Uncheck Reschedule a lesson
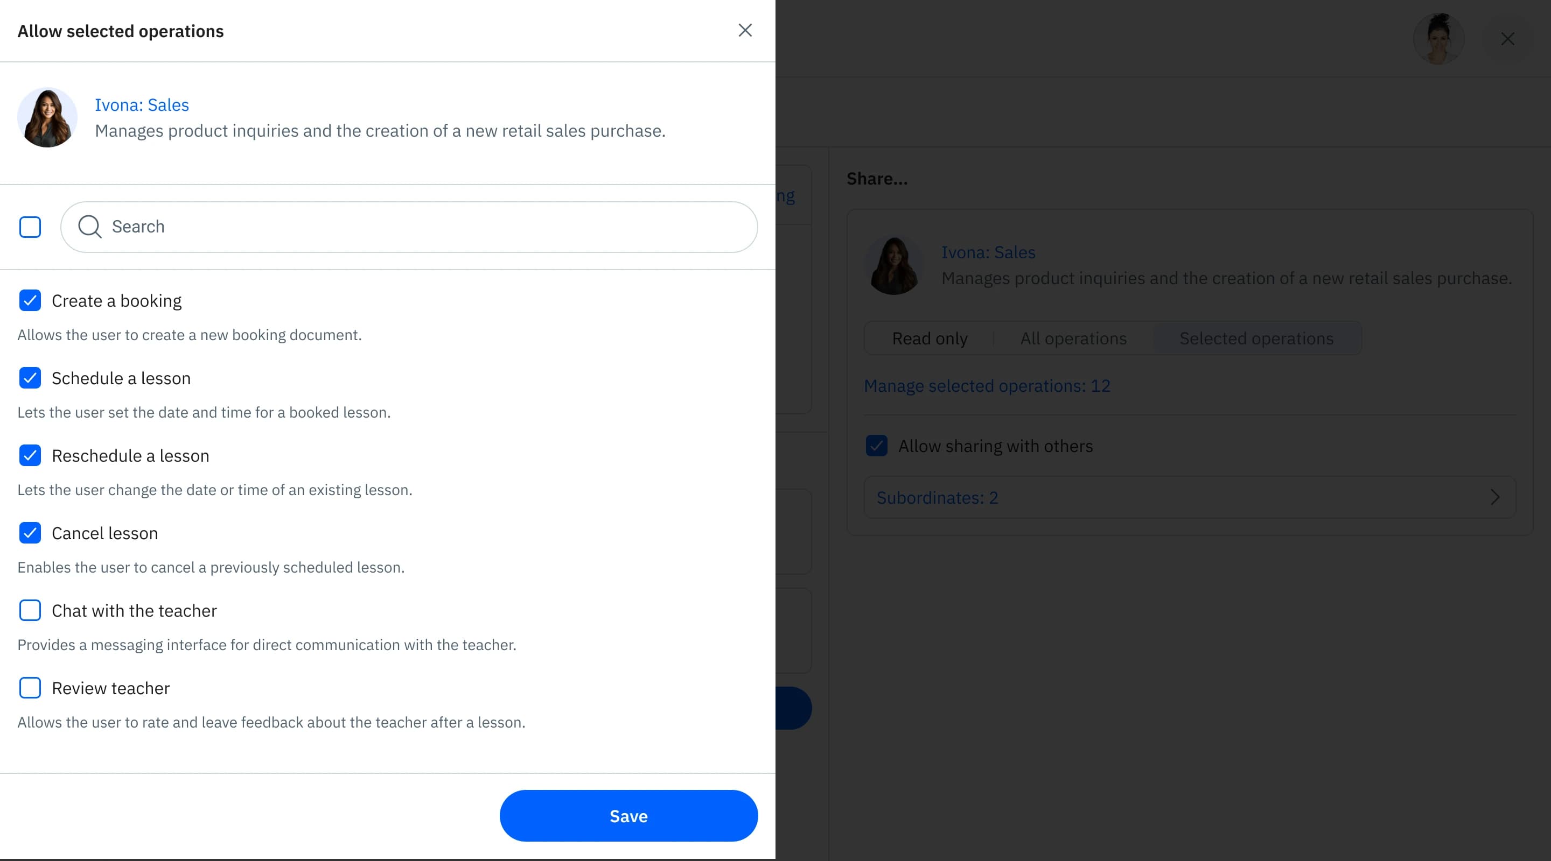 click(x=30, y=455)
